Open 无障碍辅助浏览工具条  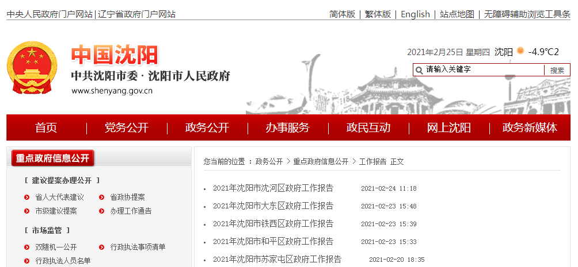(527, 14)
